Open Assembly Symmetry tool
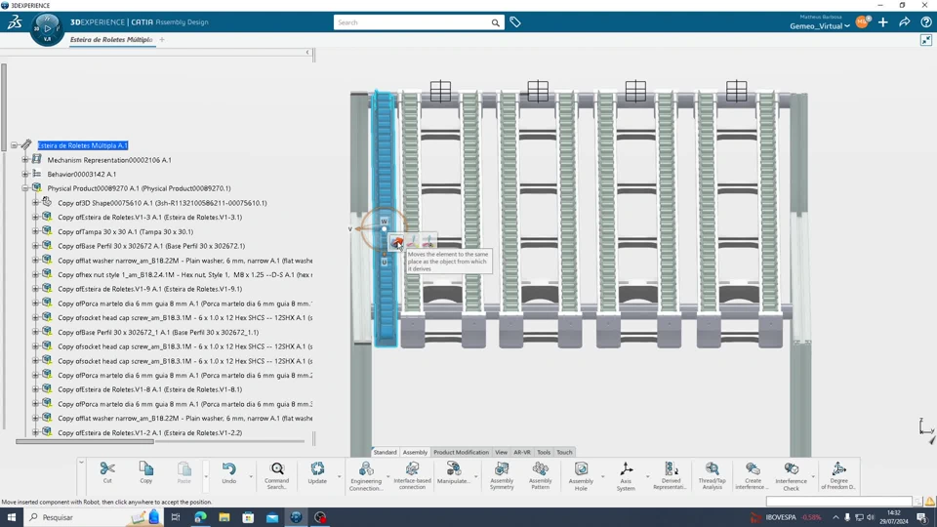 coord(502,475)
